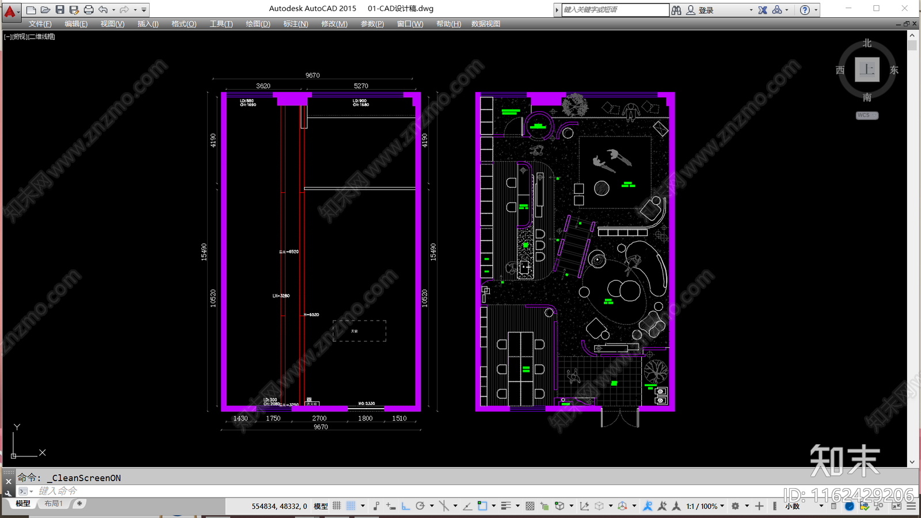Click 北 on the ViewCube compass
Screen dimensions: 921x518
coord(867,43)
